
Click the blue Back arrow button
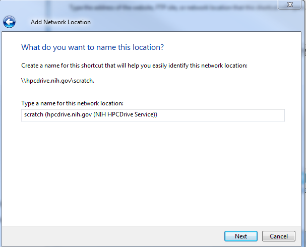click(10, 22)
